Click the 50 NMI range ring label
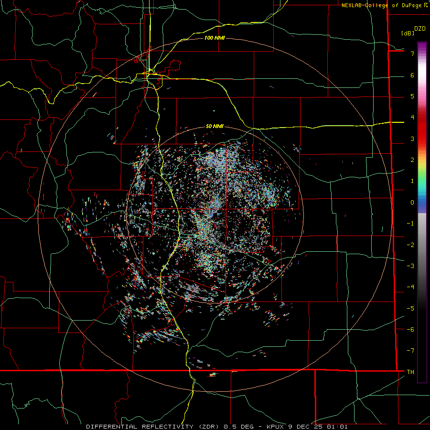 coord(215,126)
